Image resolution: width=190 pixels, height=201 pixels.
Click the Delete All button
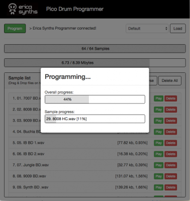(170, 80)
